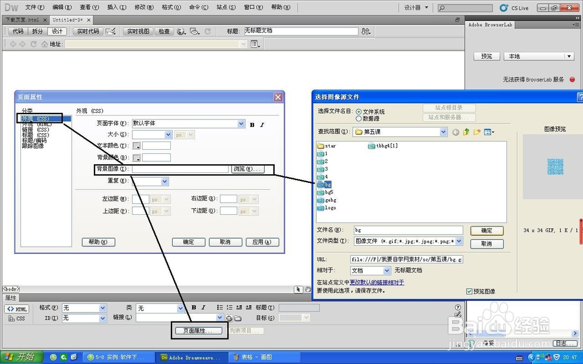Open the page font dropdown
583x364 pixels.
coord(241,123)
